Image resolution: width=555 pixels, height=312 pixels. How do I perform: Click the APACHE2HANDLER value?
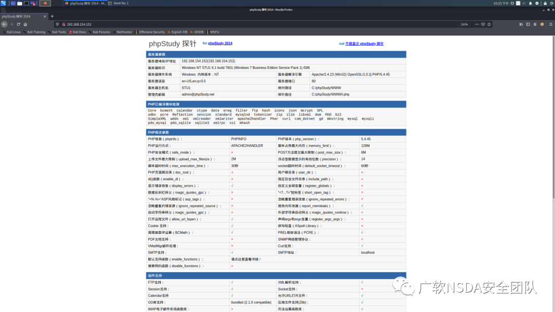coord(247,146)
